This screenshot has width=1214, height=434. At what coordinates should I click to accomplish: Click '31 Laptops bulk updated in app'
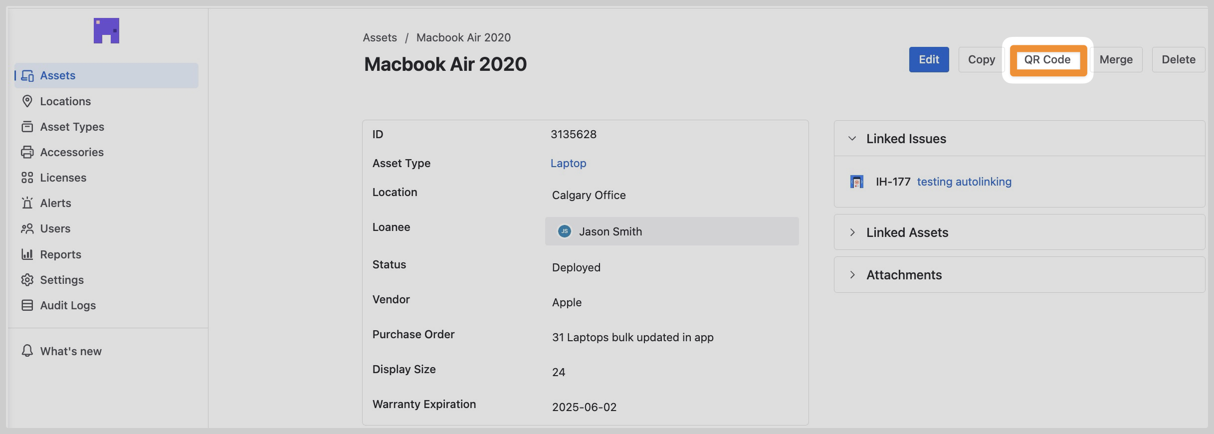click(x=632, y=337)
